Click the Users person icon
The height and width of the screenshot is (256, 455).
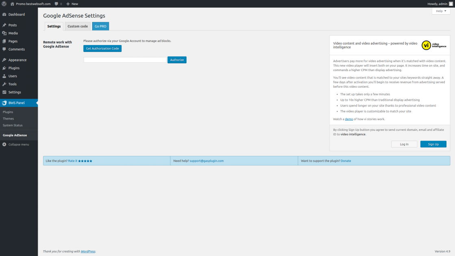click(x=4, y=76)
